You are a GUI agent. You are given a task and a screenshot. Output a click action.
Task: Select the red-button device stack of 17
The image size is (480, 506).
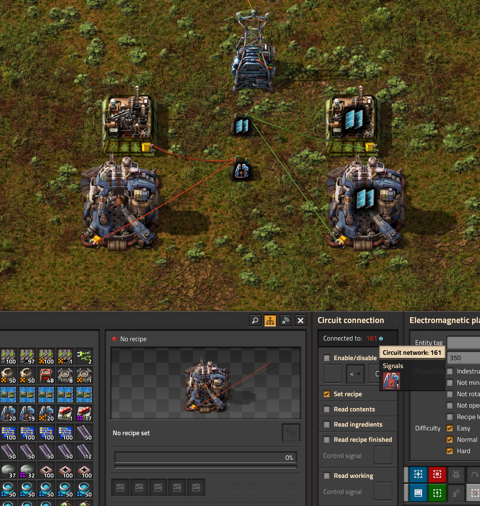click(84, 414)
